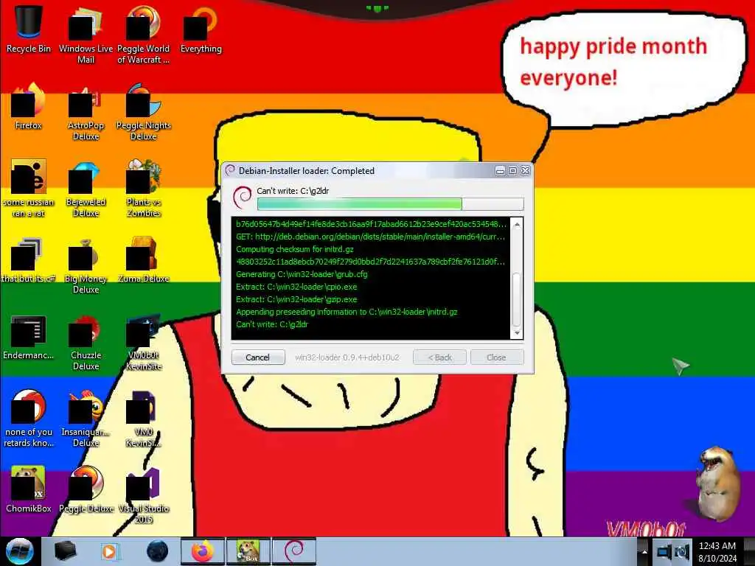Select Peggle World of Warcraft desktop icon
755x566 pixels.
[144, 35]
